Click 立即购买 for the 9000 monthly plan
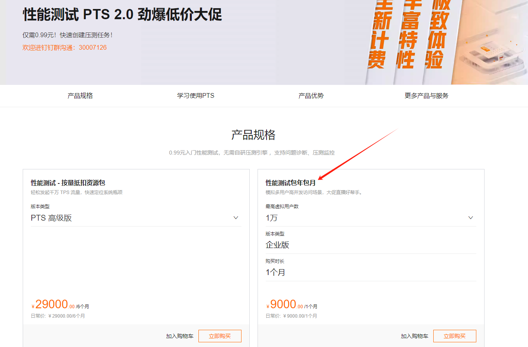 click(x=455, y=336)
